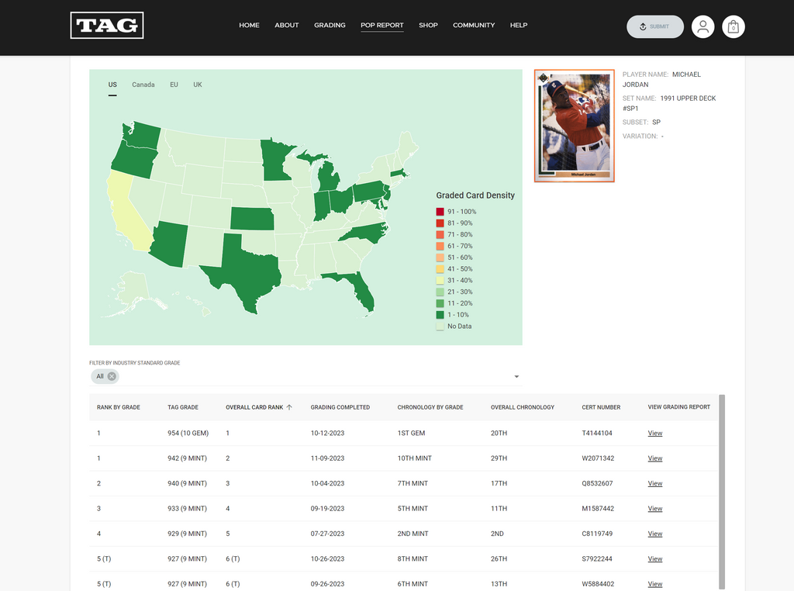Open the shopping bag cart icon

pyautogui.click(x=734, y=26)
